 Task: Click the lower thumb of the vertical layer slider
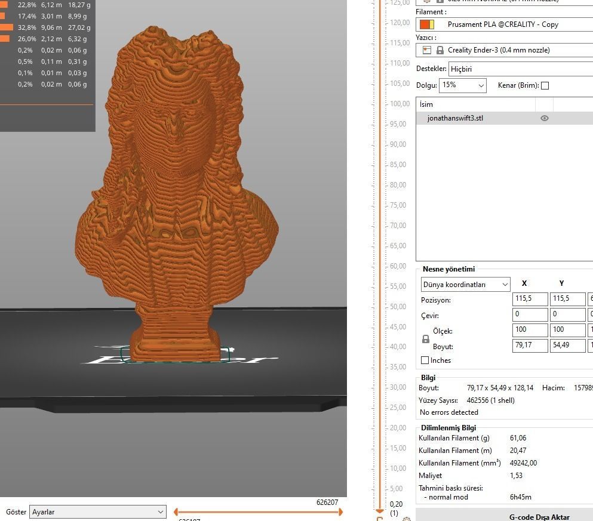coord(380,511)
